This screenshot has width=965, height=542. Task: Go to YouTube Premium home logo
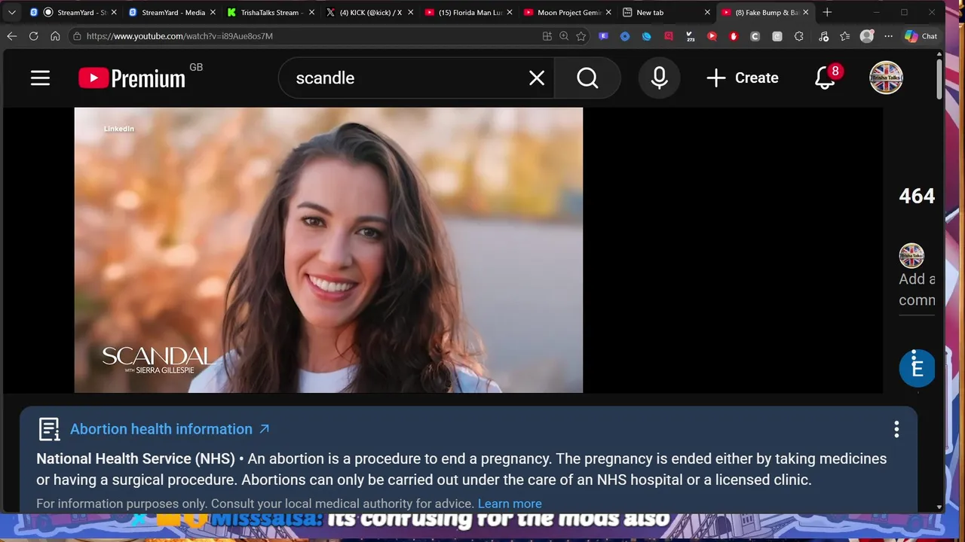(132, 78)
